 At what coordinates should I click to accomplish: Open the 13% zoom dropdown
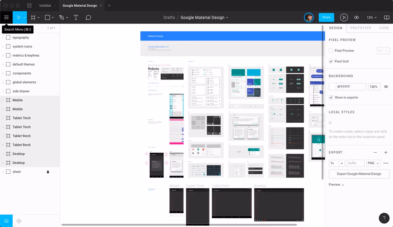372,18
